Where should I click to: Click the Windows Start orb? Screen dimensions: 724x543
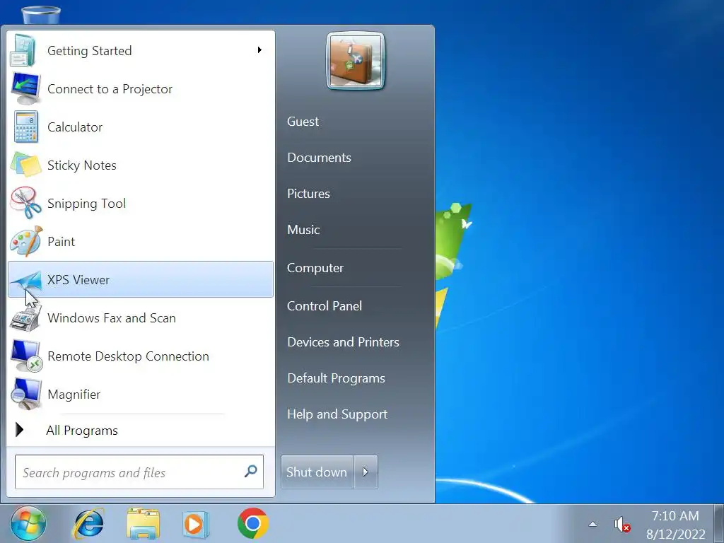(28, 524)
